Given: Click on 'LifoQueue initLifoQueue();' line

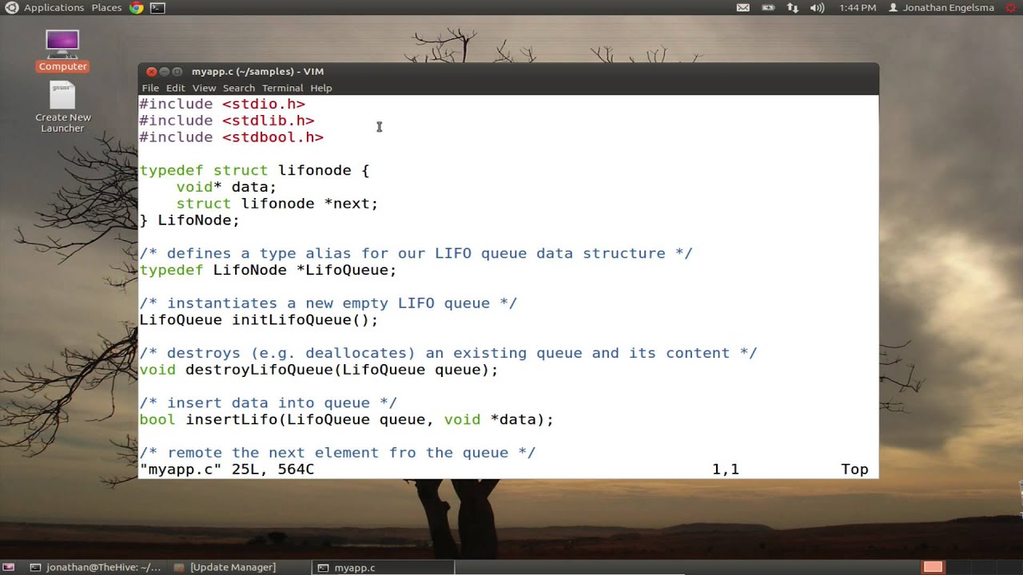Looking at the screenshot, I should [x=259, y=320].
